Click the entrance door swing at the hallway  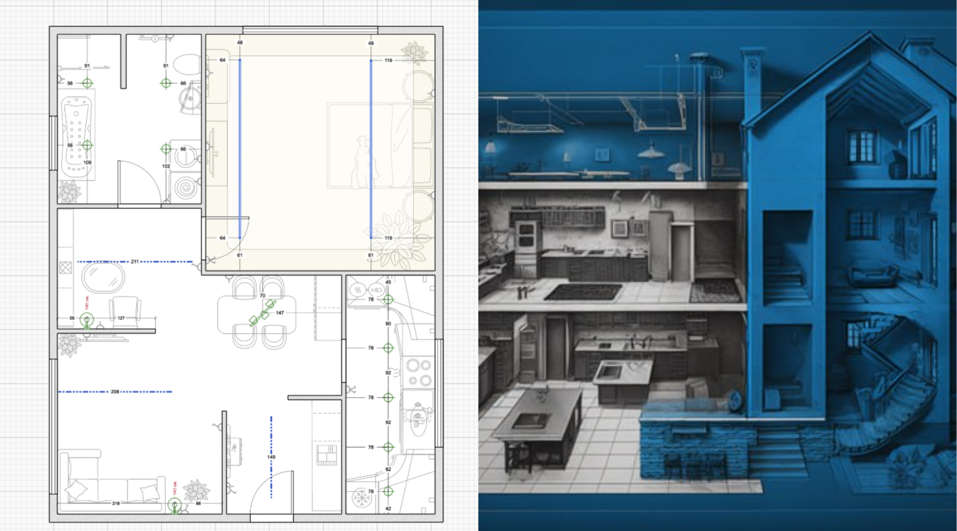[272, 492]
